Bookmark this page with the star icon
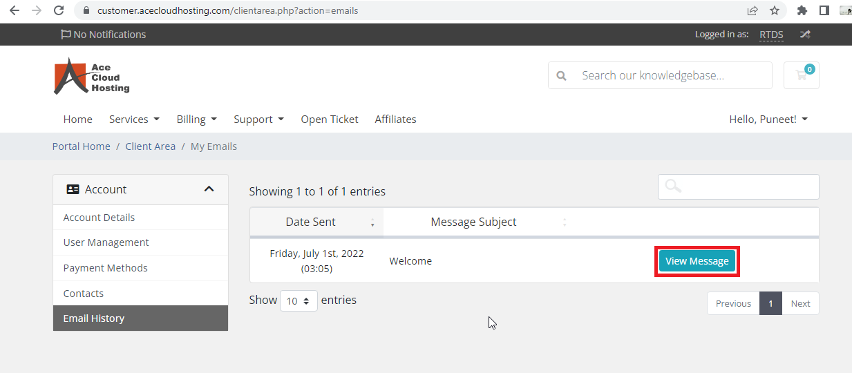Image resolution: width=852 pixels, height=373 pixels. click(775, 10)
